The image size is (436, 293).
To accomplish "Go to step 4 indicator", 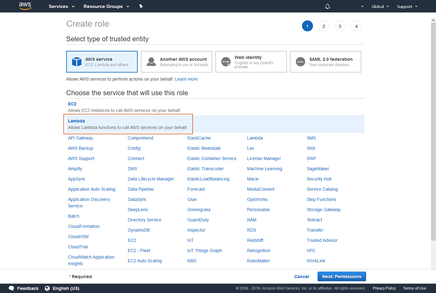I will pos(356,26).
